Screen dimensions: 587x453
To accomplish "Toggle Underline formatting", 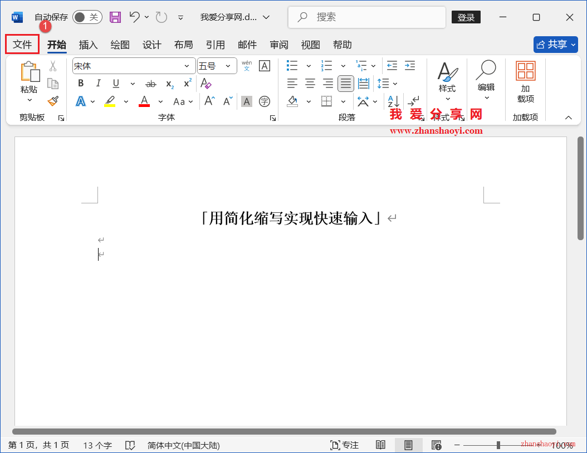I will pyautogui.click(x=116, y=83).
